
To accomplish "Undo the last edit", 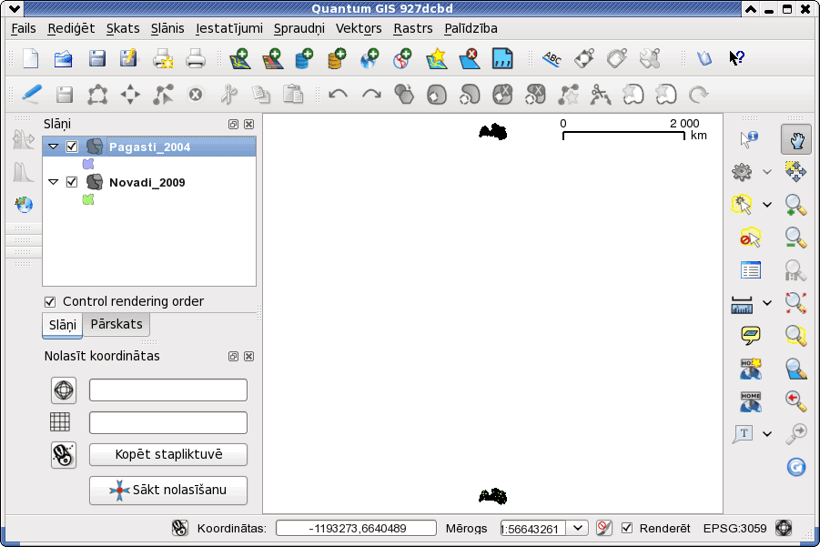I will pyautogui.click(x=339, y=95).
